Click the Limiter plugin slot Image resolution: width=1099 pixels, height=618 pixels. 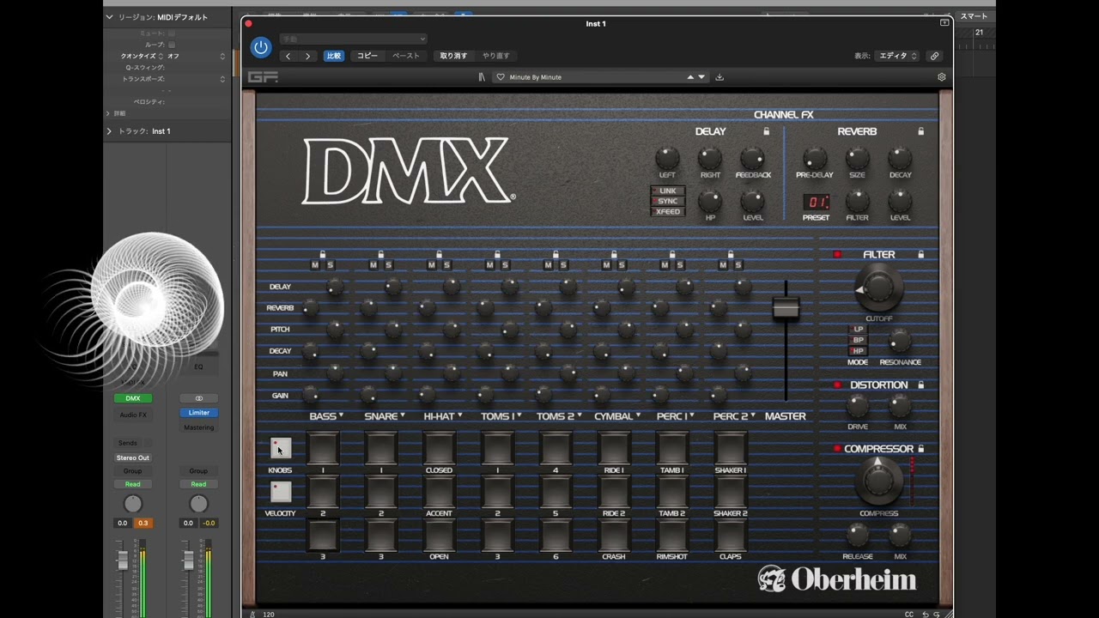pyautogui.click(x=198, y=413)
